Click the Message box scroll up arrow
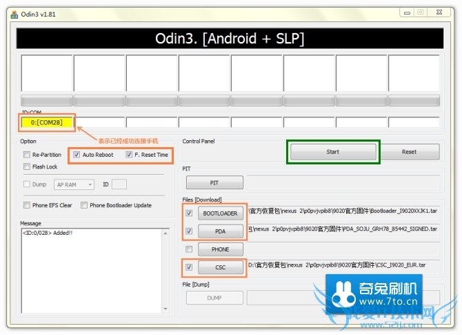The width and height of the screenshot is (462, 335). pos(165,233)
